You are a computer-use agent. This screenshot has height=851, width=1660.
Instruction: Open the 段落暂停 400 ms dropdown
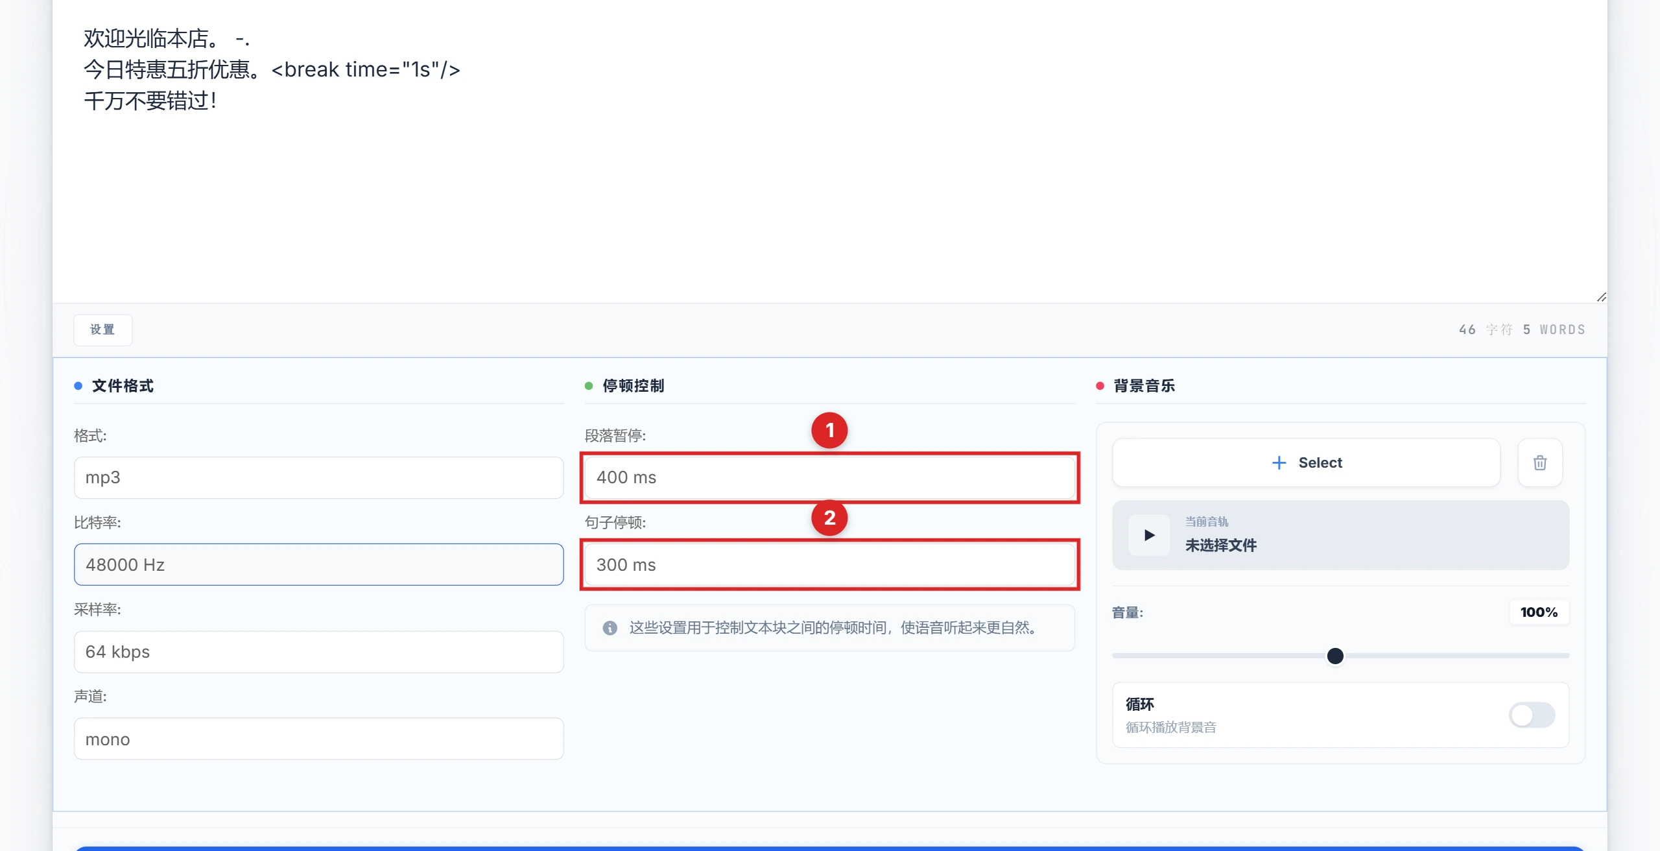point(829,477)
